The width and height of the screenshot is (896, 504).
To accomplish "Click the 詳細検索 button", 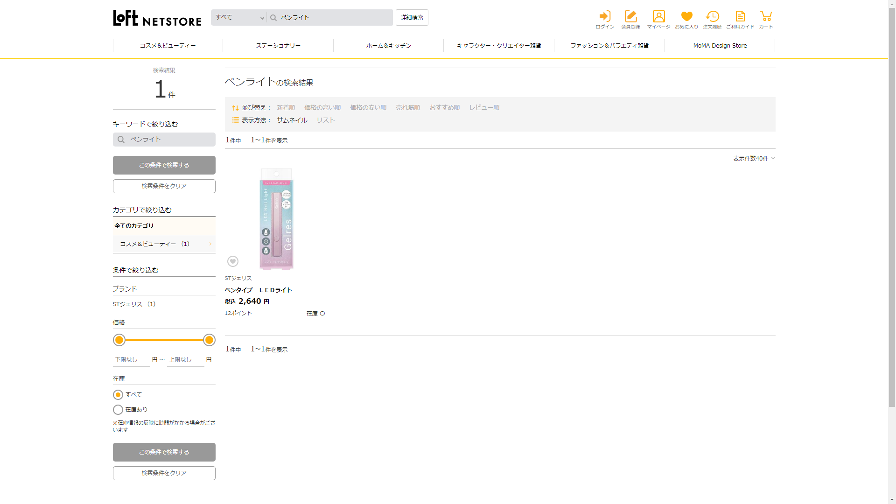I will tap(412, 18).
